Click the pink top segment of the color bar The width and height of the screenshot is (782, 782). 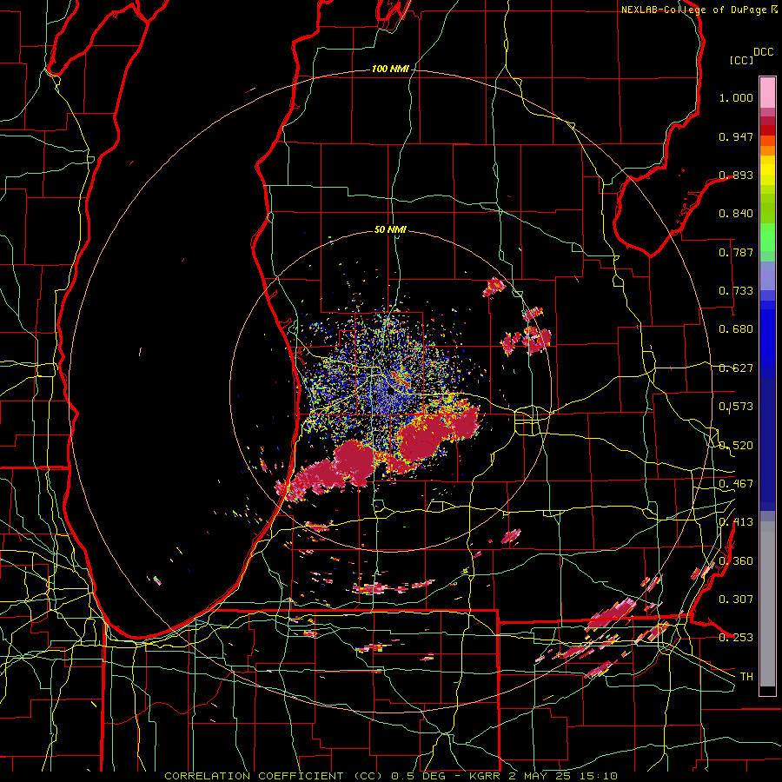[767, 92]
